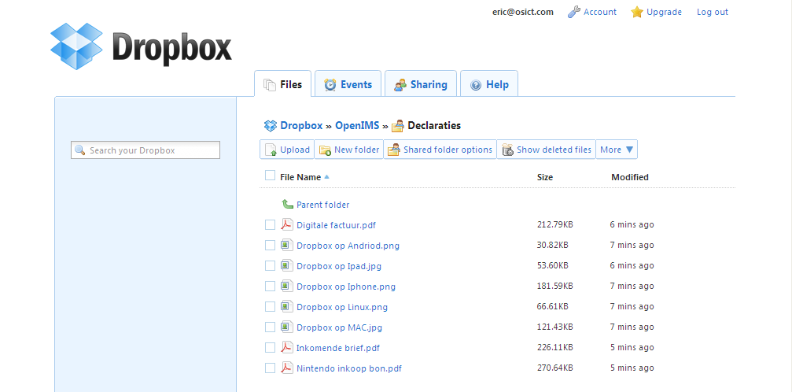Check the box for Nintendo inkoop bon.pdf

(271, 368)
